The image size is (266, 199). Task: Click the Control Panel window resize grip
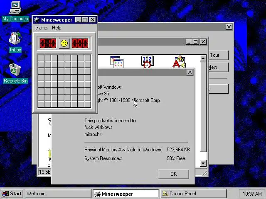pyautogui.click(x=205, y=173)
